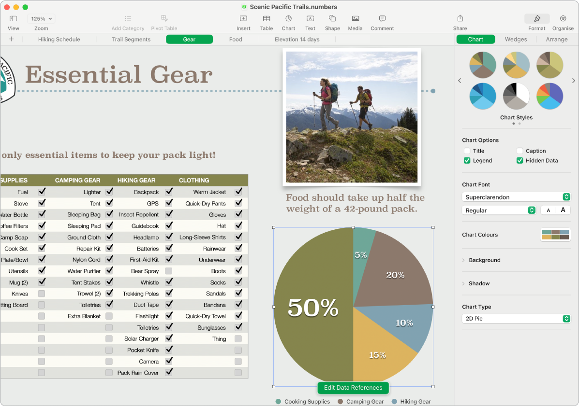Open the Superclarendon font dropdown
Image resolution: width=579 pixels, height=407 pixels.
(516, 197)
